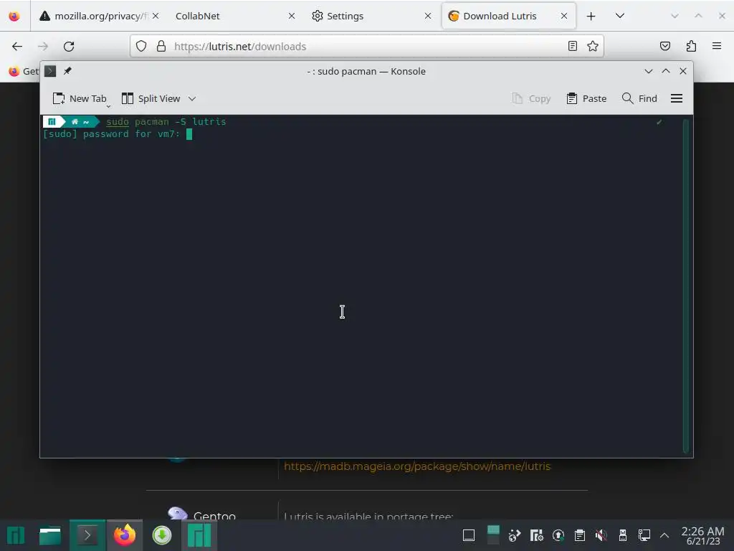This screenshot has width=734, height=551.
Task: Close the CollabNet tab
Action: tap(292, 16)
